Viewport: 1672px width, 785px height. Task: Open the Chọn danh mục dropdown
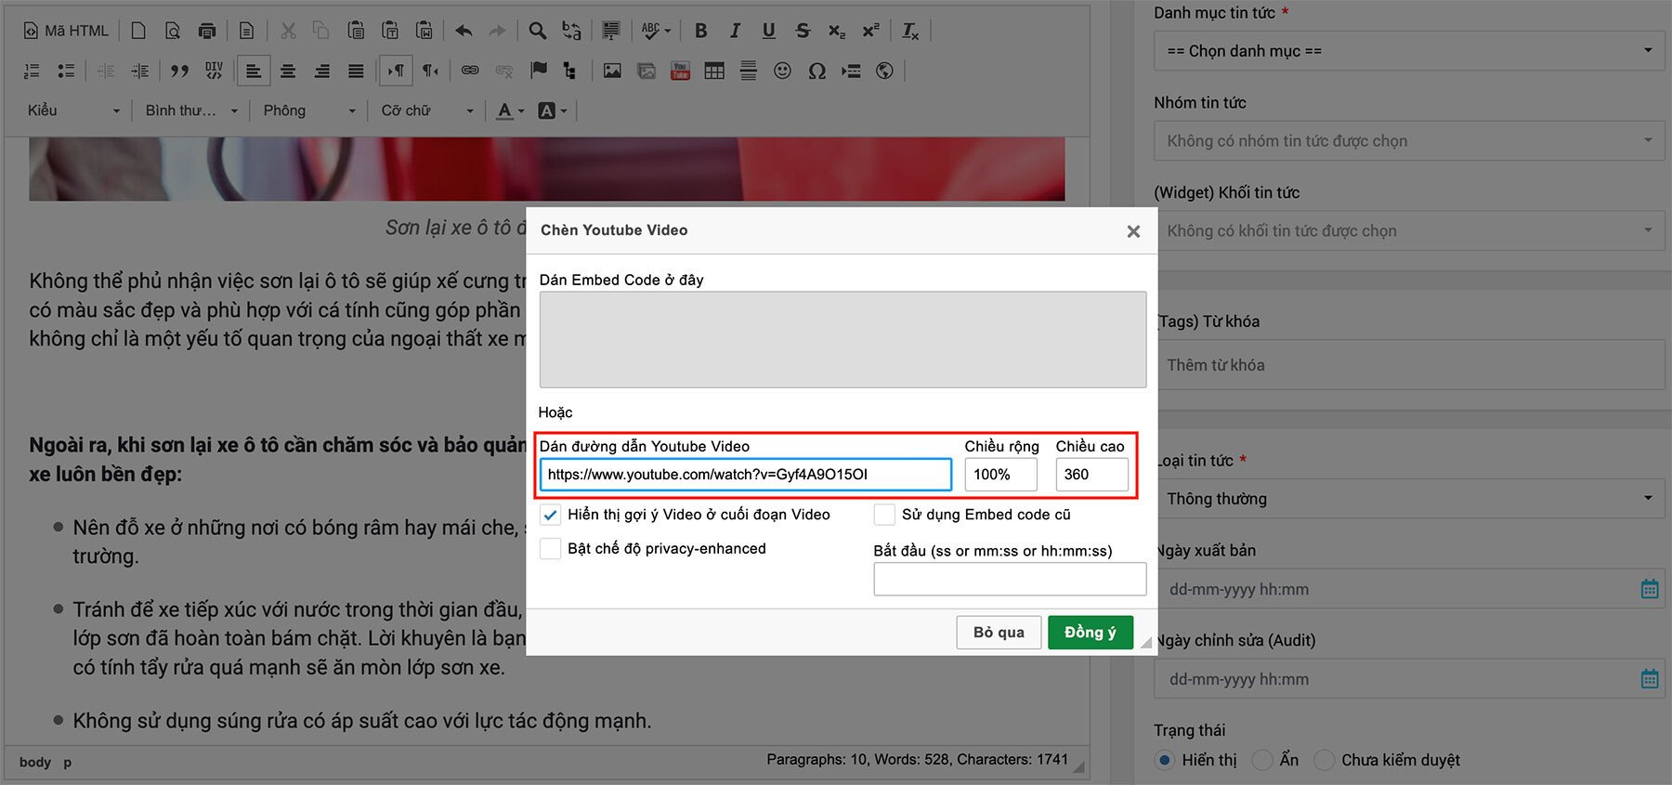click(1408, 51)
